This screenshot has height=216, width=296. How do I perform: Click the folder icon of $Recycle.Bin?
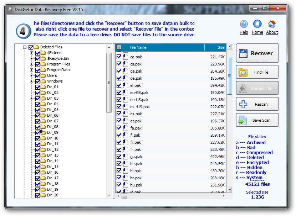tap(43, 58)
